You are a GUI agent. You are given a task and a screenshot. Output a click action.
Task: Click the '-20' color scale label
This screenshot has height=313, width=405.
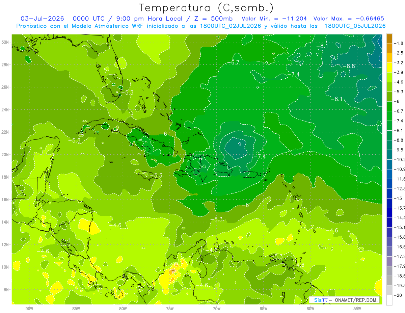(x=398, y=295)
